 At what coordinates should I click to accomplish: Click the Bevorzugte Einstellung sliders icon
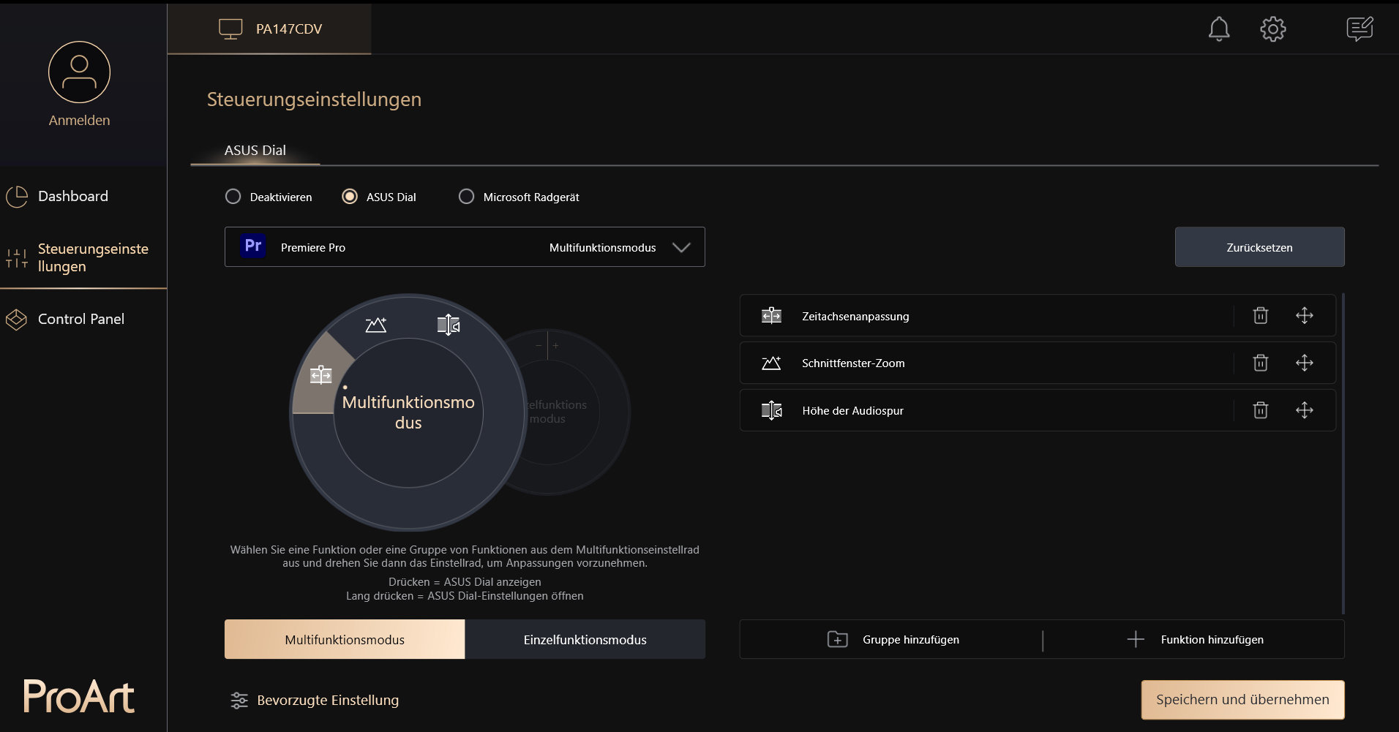point(239,701)
